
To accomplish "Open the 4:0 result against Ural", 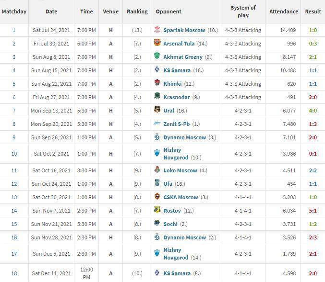I will pyautogui.click(x=313, y=111).
